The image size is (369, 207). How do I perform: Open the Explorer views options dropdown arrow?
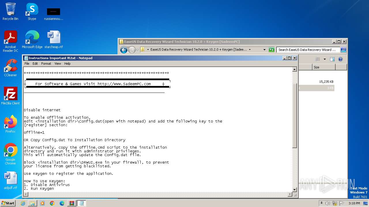coord(325,59)
